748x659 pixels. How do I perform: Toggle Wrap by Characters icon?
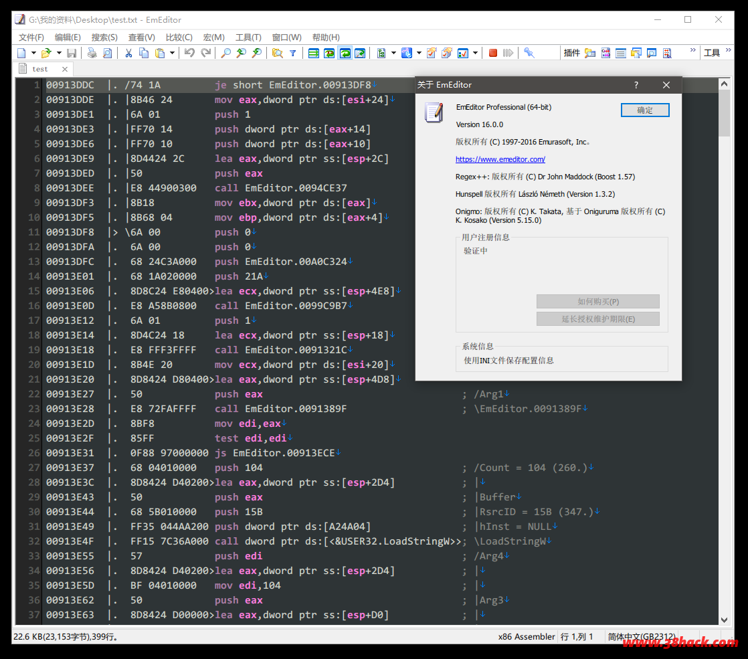point(329,53)
